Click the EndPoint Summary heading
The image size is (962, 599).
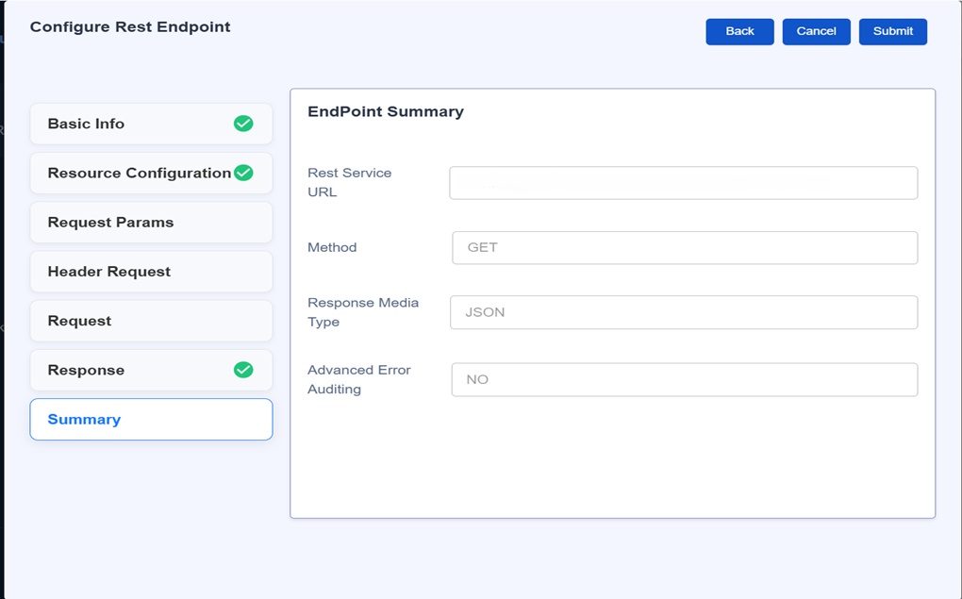pos(385,111)
